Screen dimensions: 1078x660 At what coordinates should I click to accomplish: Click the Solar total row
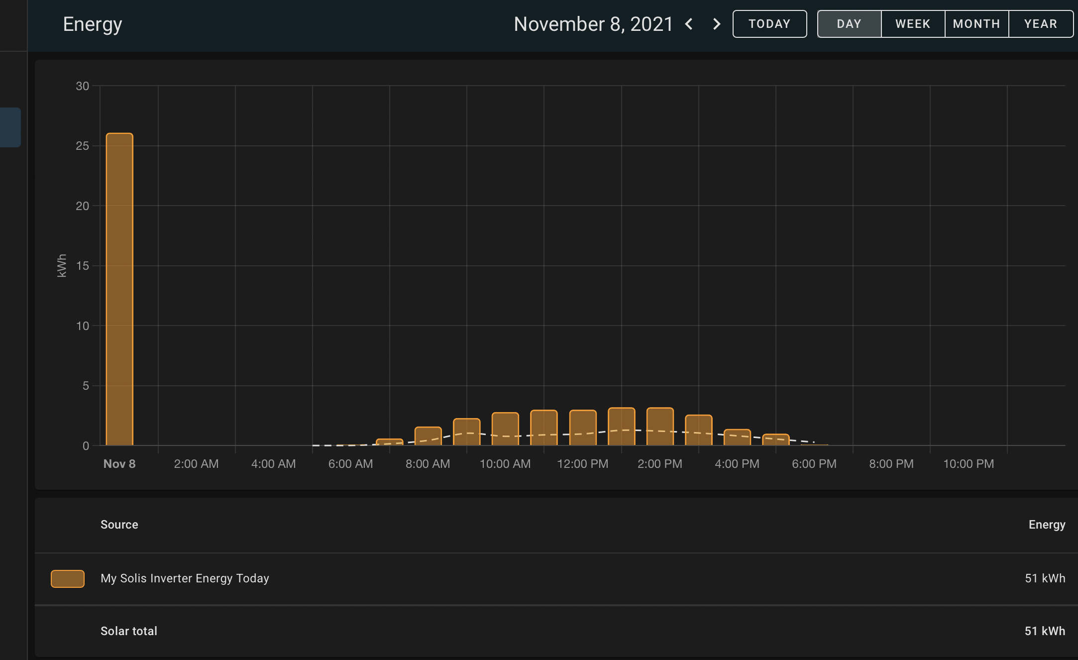click(129, 631)
